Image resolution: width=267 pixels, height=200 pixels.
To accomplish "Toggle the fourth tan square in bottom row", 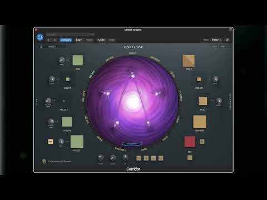I will [161, 158].
